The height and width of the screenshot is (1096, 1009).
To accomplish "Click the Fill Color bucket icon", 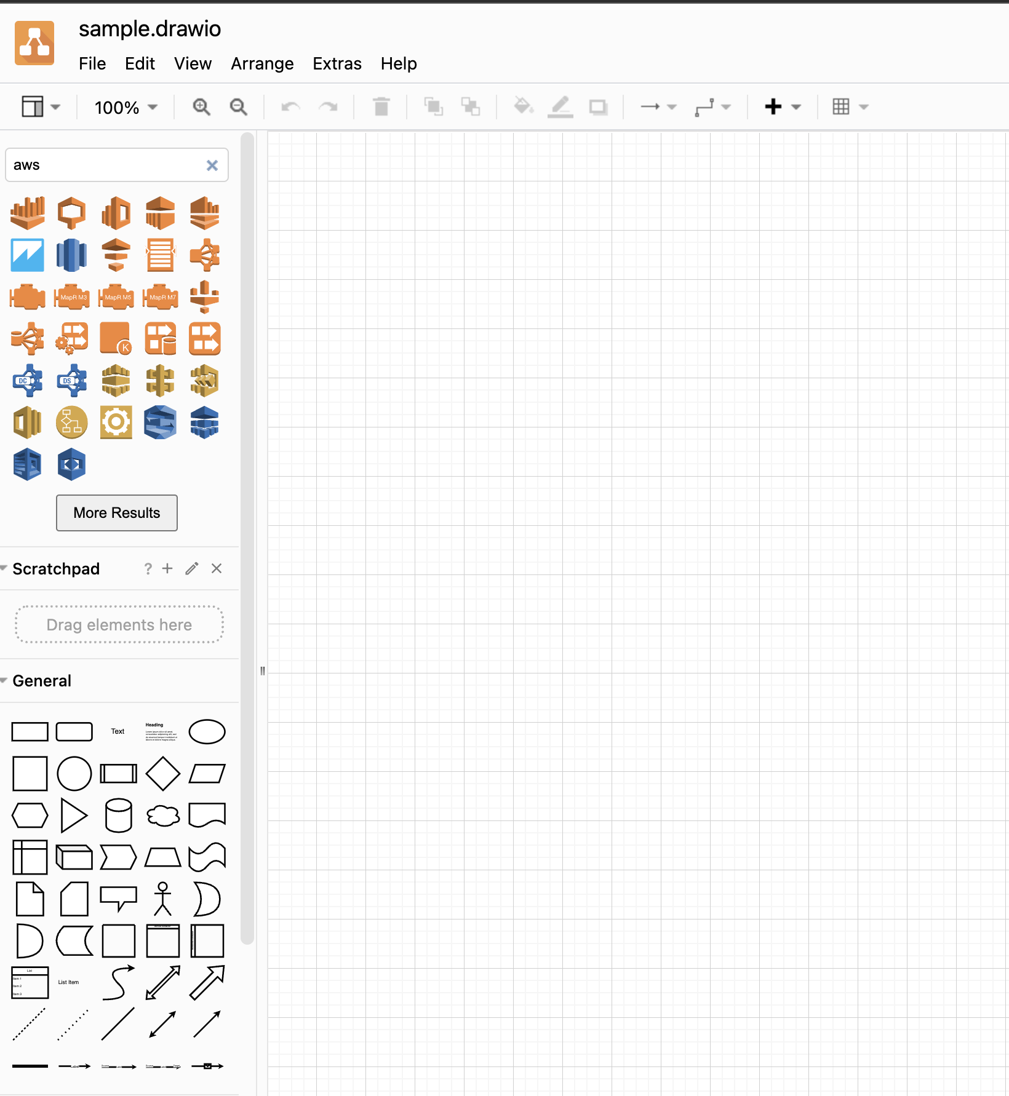I will coord(524,106).
